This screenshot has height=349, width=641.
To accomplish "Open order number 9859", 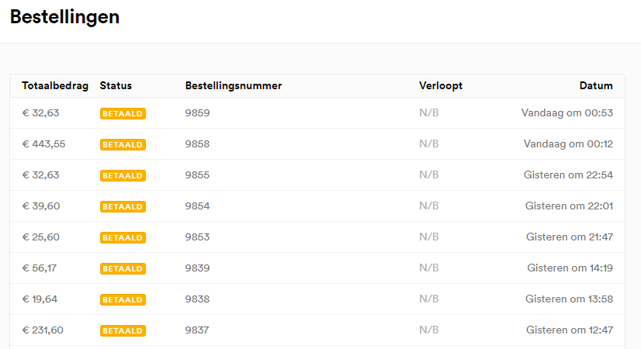I will click(x=197, y=112).
